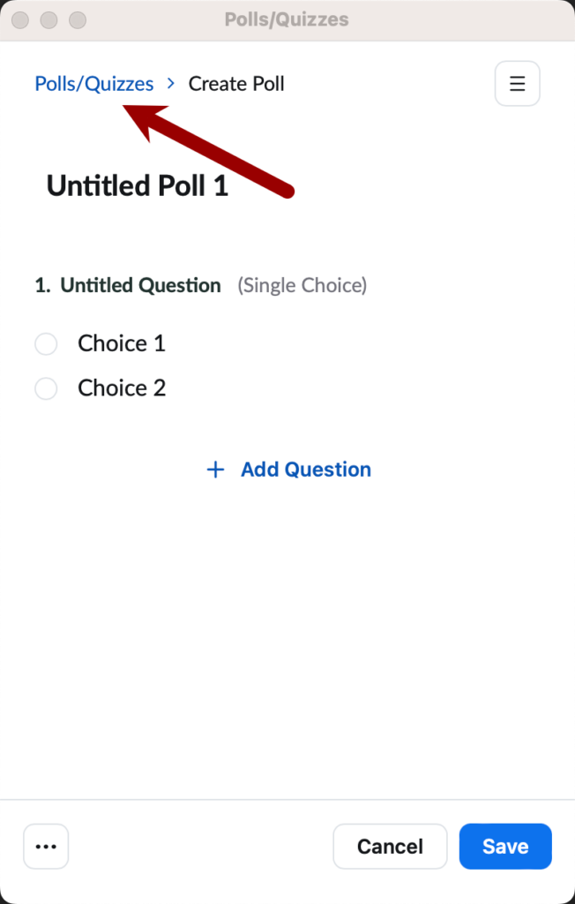
Task: Select the radio button next to Choice 1
Action: [x=46, y=343]
